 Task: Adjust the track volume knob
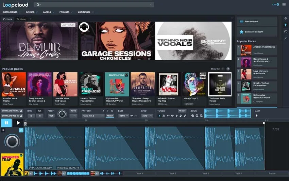[12, 142]
